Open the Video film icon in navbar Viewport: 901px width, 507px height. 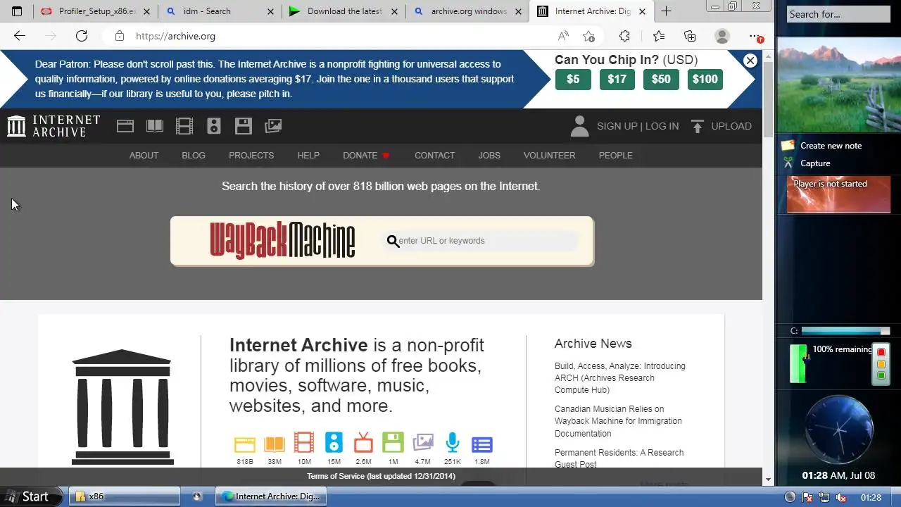184,126
